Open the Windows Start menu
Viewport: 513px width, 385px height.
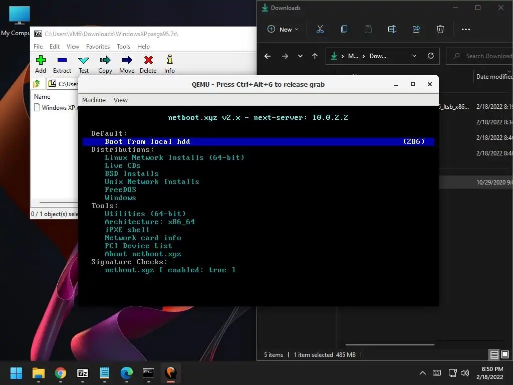[16, 373]
